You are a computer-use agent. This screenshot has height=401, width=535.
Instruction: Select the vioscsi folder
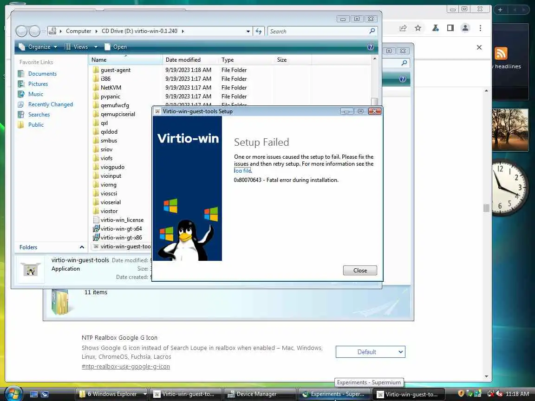tap(109, 194)
